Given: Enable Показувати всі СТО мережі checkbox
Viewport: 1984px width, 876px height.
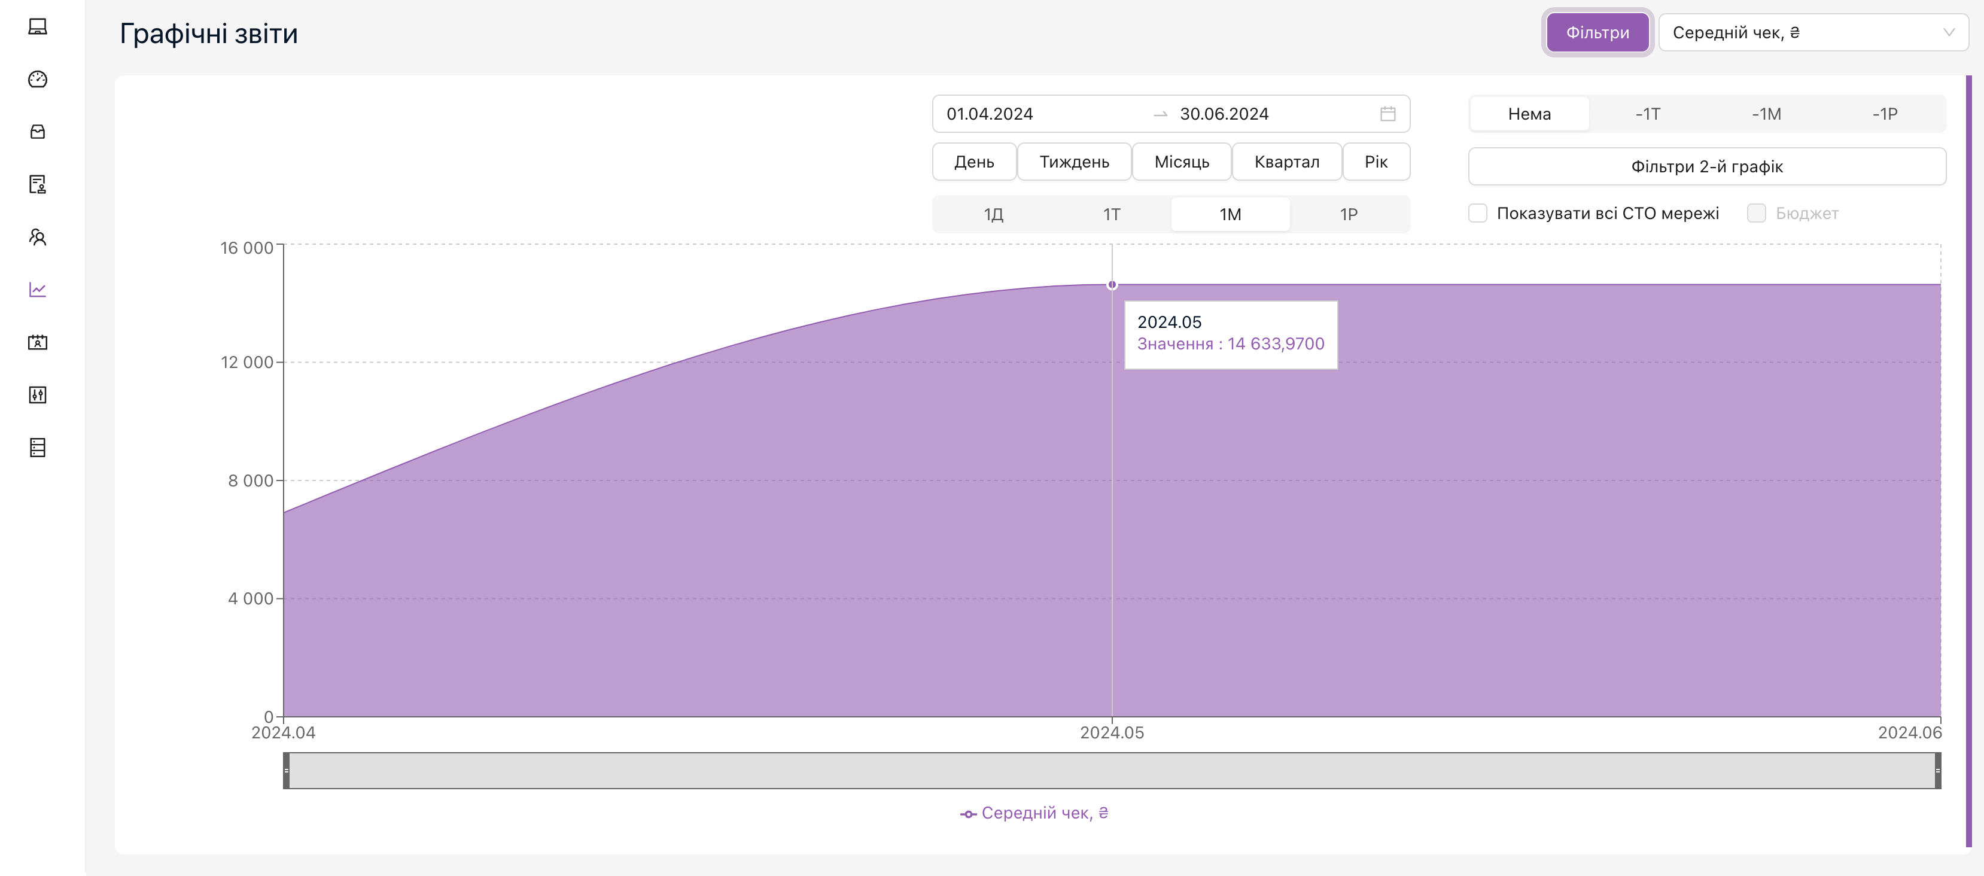Looking at the screenshot, I should (x=1477, y=214).
